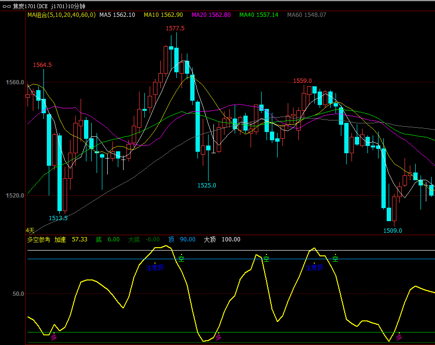Click the rightmost magenta 多 long signal marker
This screenshot has width=435, height=345.
[x=399, y=337]
